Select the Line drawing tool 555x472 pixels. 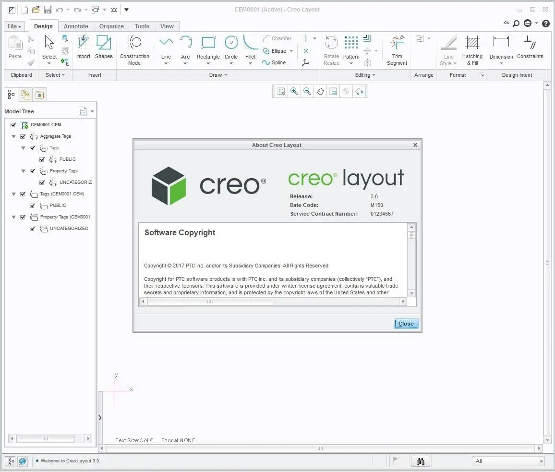(166, 50)
